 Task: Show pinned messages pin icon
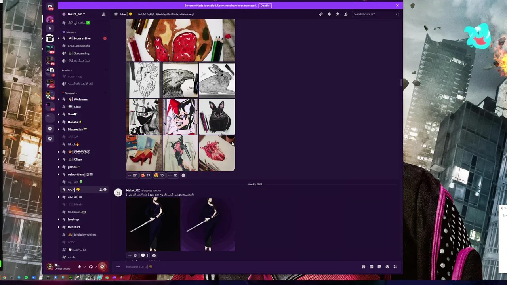pyautogui.click(x=337, y=14)
